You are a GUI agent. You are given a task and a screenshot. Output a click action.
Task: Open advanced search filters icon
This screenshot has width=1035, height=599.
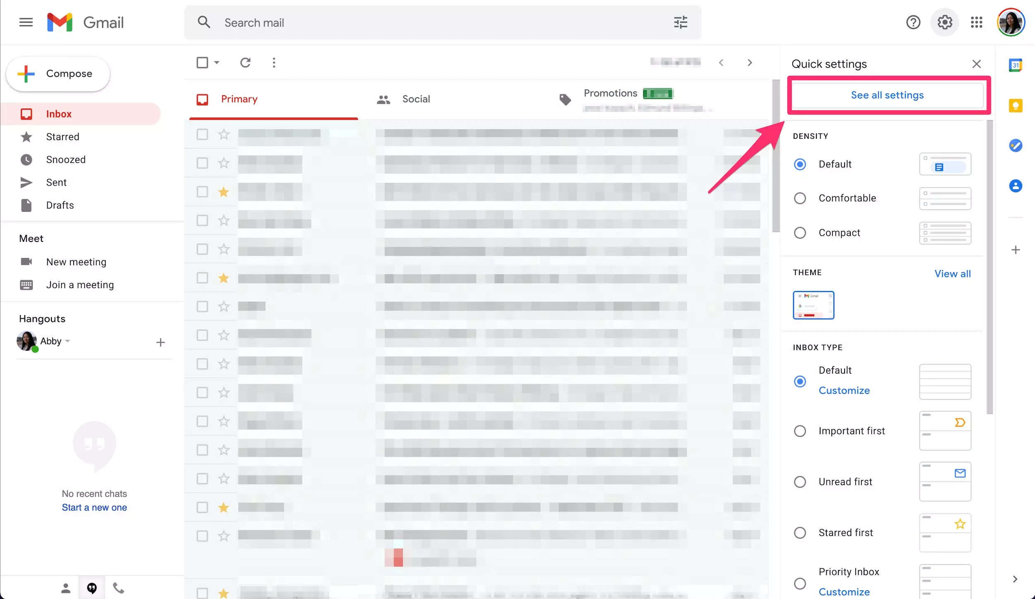[680, 22]
